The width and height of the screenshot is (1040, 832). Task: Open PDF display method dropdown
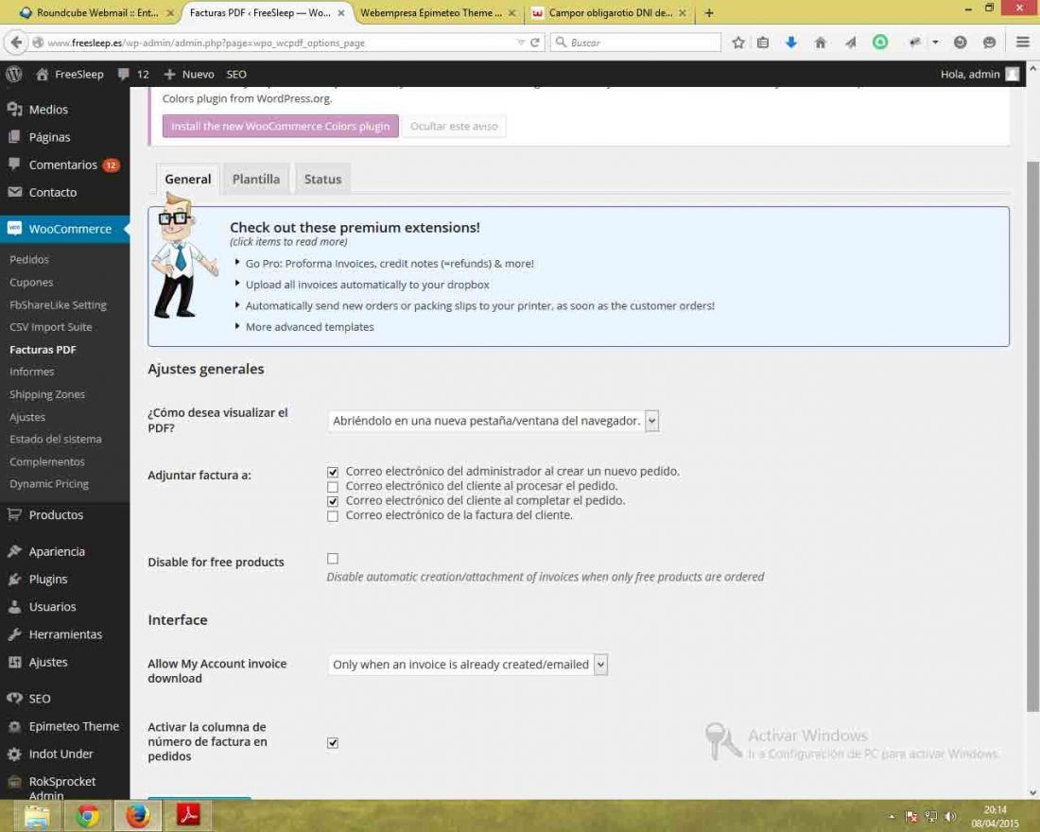click(494, 422)
